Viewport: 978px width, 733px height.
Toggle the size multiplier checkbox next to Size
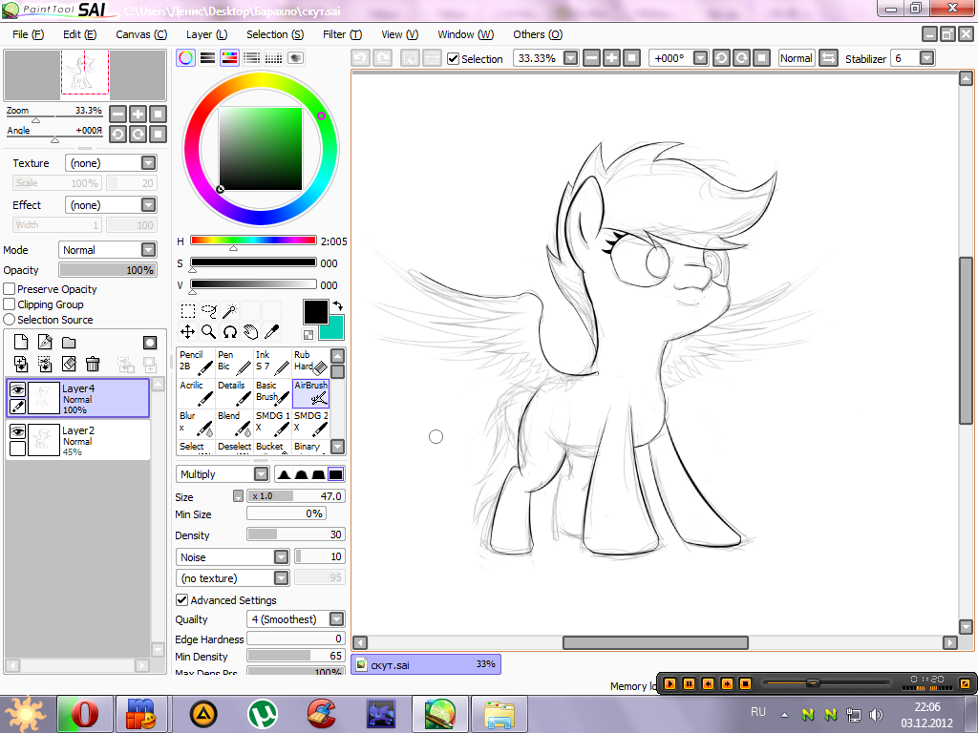click(238, 496)
